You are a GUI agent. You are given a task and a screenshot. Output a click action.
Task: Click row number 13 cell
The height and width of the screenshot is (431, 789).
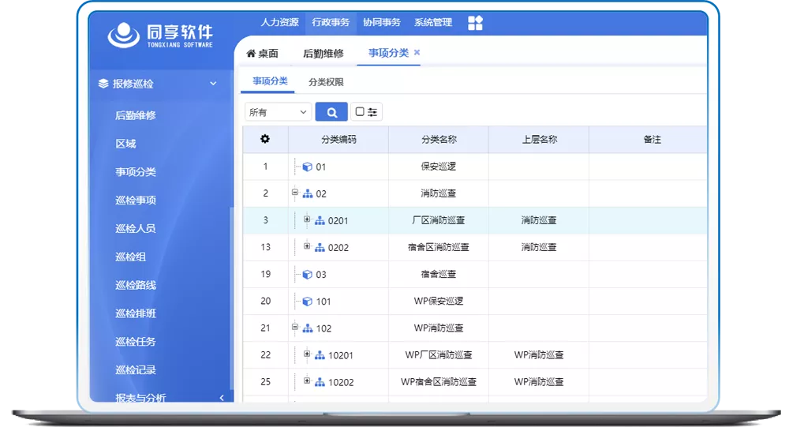[x=266, y=247]
